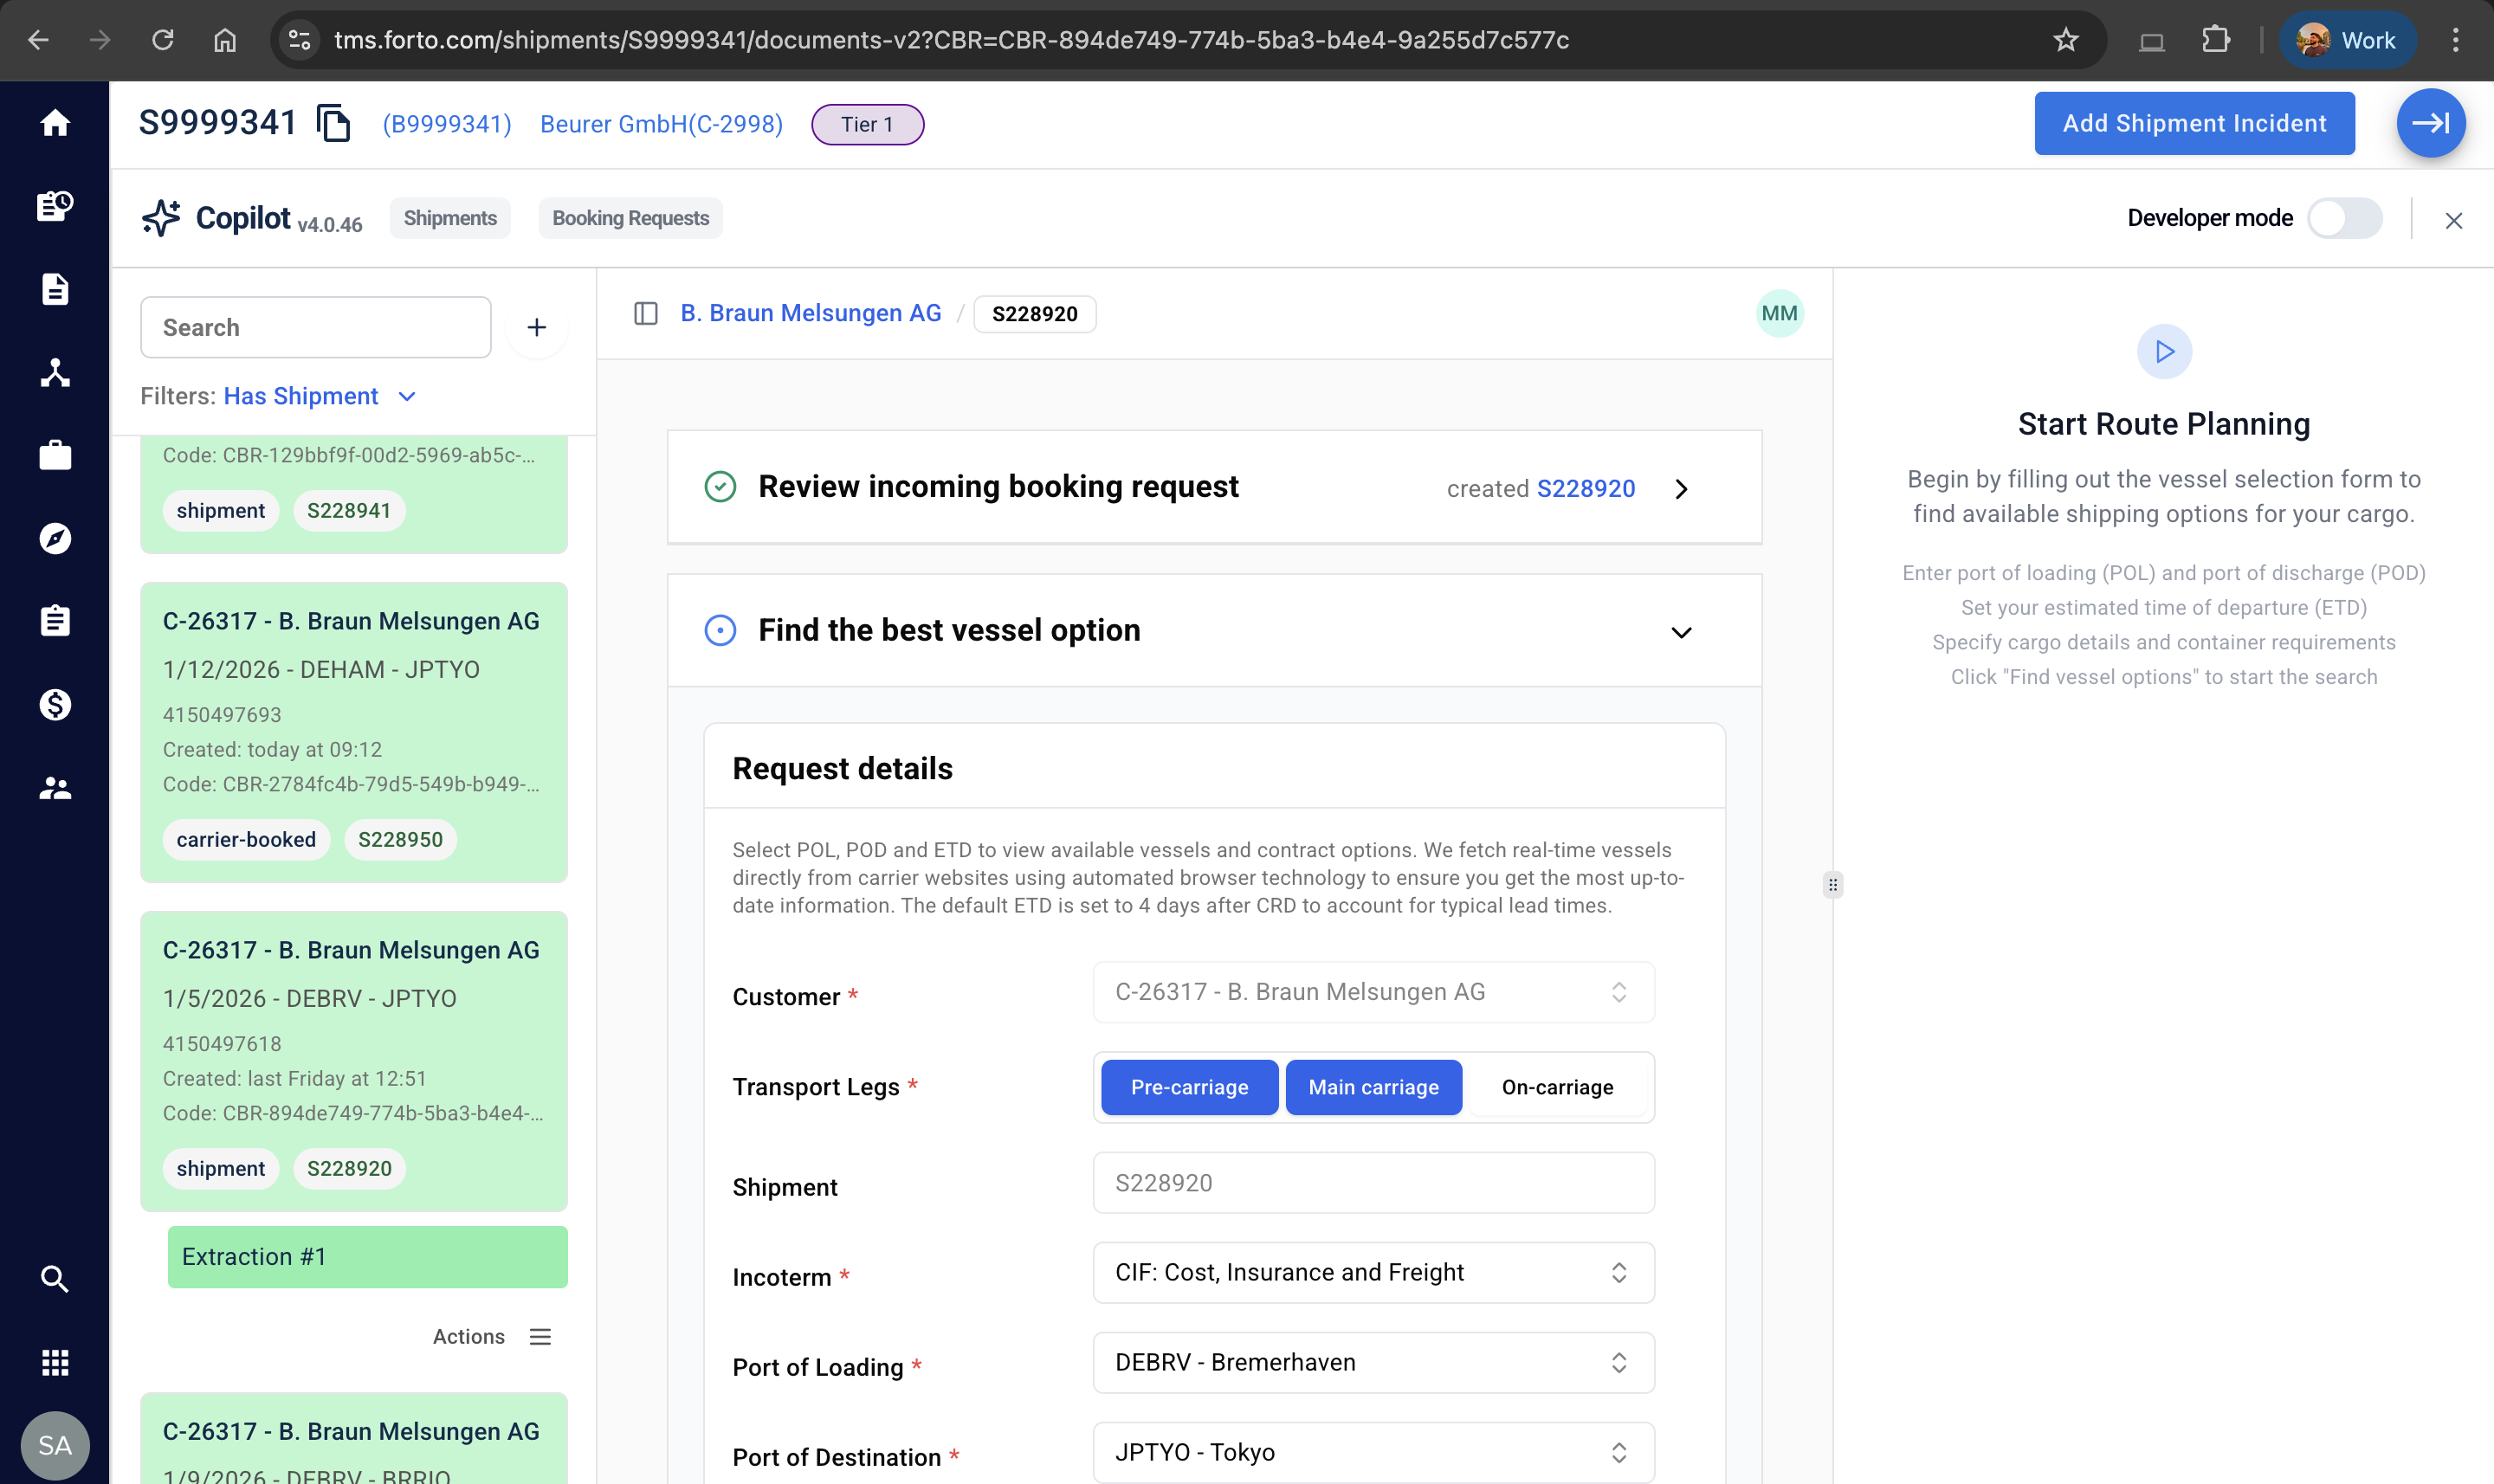Image resolution: width=2494 pixels, height=1484 pixels.
Task: Select the Shipments tab in Copilot
Action: coord(450,217)
